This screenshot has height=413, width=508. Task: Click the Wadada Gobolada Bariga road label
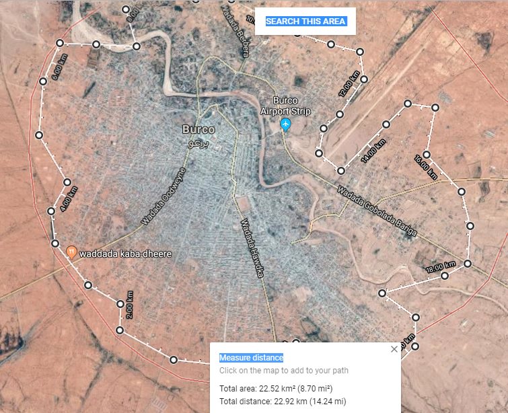pyautogui.click(x=377, y=211)
